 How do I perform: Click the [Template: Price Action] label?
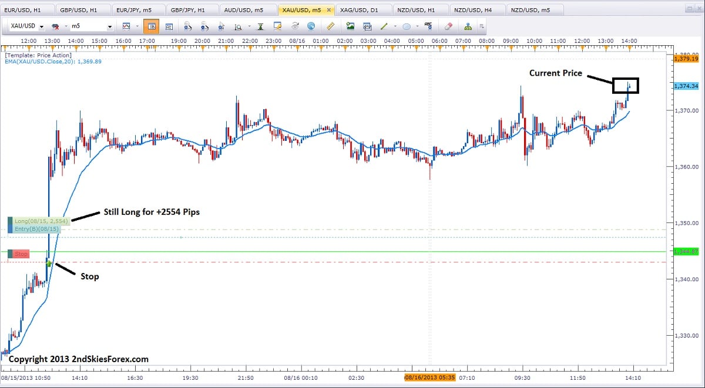pos(38,55)
